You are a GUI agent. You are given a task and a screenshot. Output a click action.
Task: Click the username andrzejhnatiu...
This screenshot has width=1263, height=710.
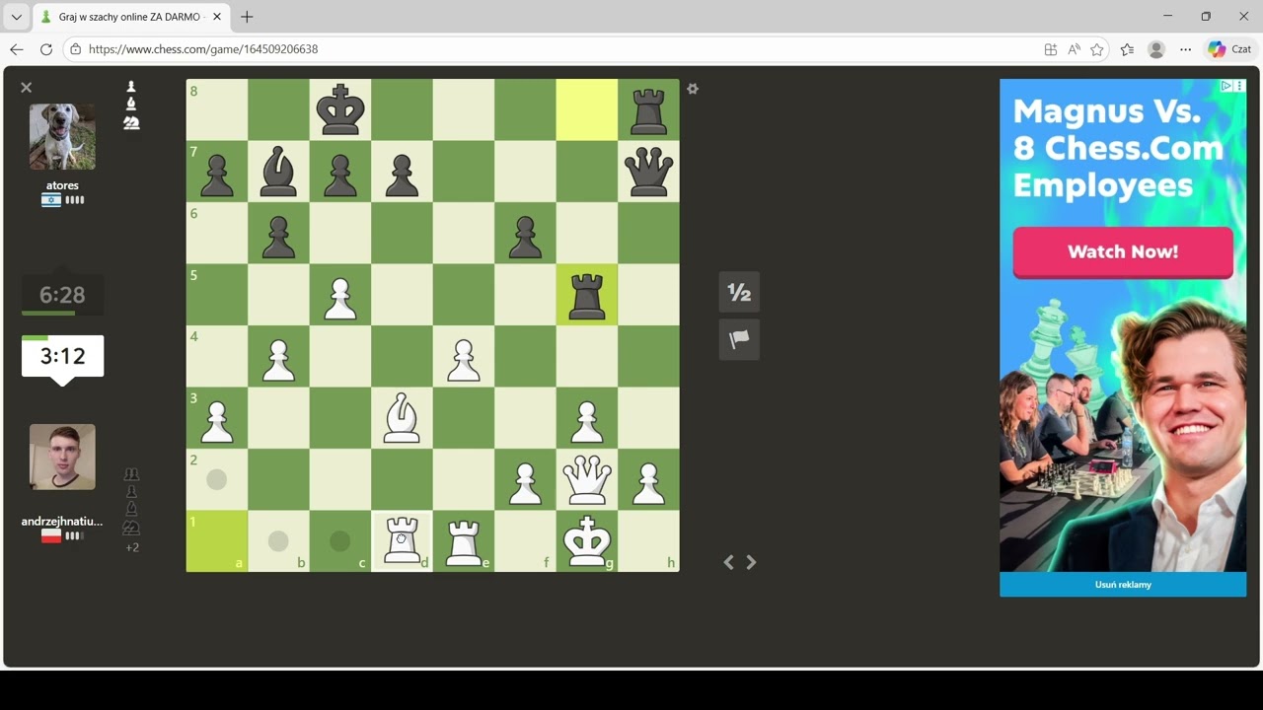(62, 521)
